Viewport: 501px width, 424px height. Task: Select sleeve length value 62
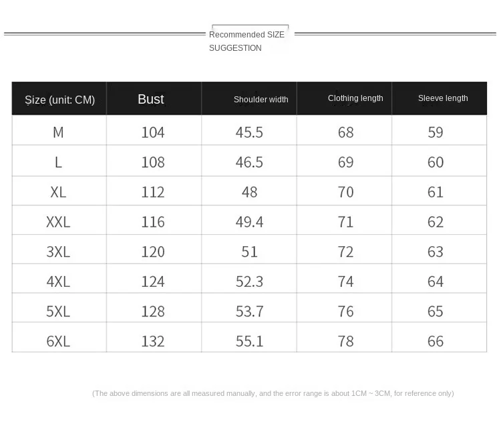(436, 222)
